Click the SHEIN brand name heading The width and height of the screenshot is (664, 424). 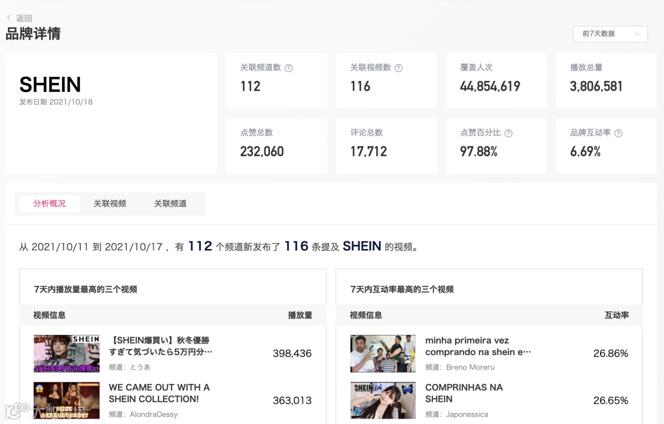[50, 85]
